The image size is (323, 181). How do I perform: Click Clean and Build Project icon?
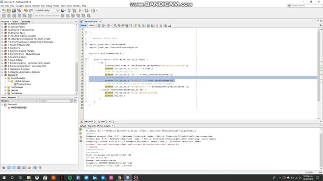[74, 11]
